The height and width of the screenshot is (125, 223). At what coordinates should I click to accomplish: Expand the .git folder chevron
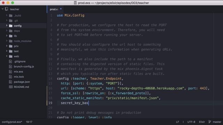[x=7, y=20]
